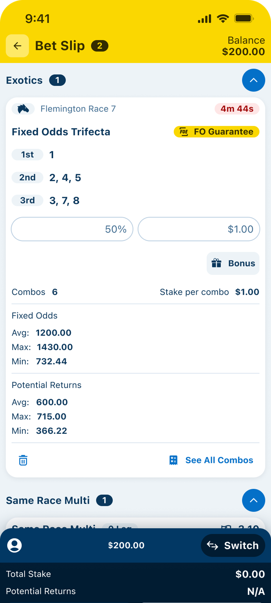Collapse the Same Race Multi section
Viewport: 271px width, 603px height.
[253, 500]
